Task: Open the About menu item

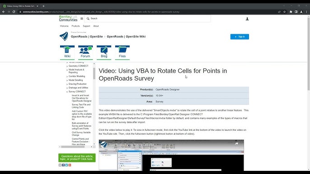Action: pos(96,26)
